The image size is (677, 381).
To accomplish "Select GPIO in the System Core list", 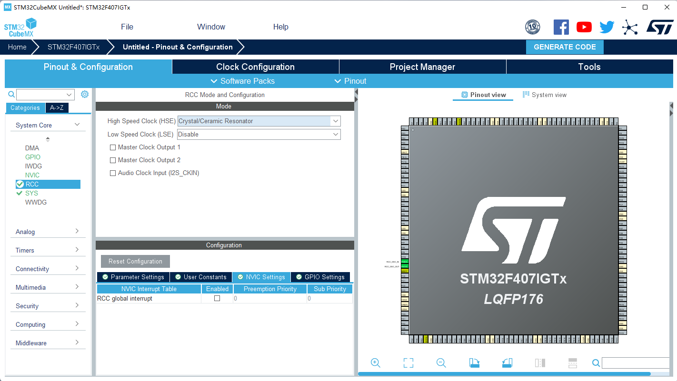I will 32,157.
